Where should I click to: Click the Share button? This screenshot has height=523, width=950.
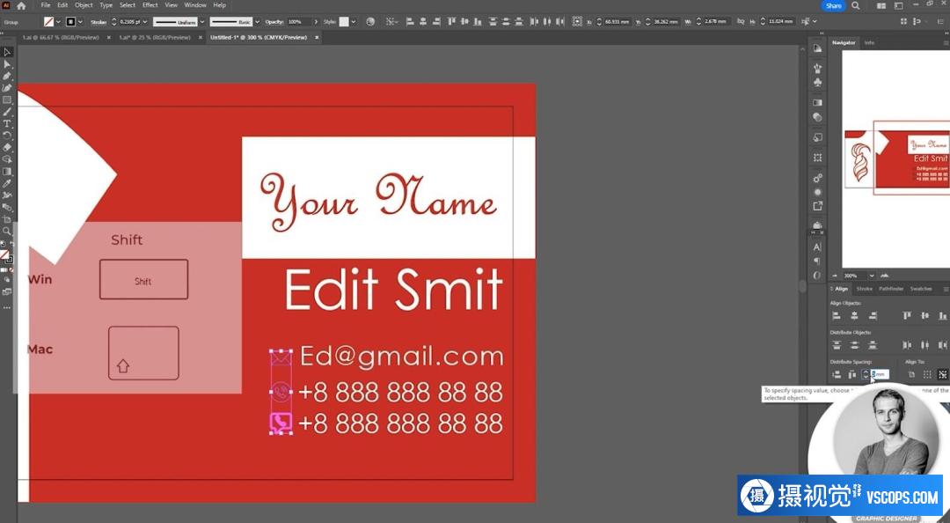tap(833, 5)
